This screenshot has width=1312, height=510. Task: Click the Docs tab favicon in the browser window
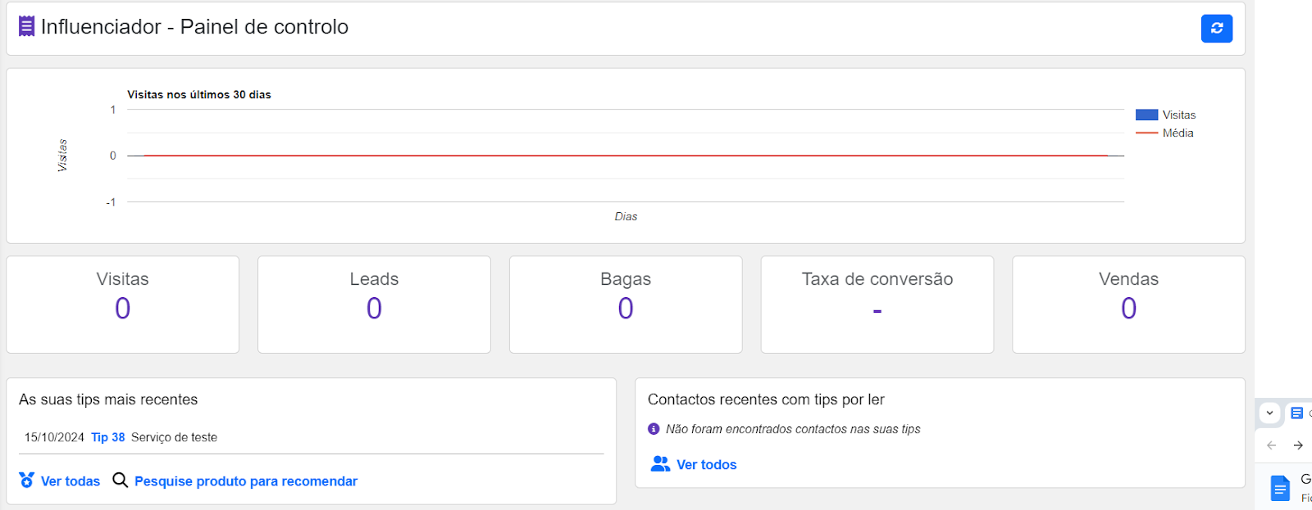1296,413
